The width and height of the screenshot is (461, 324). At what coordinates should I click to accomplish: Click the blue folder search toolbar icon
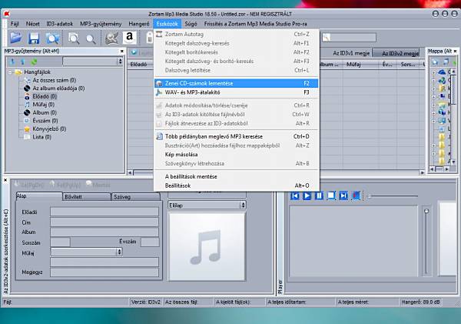coord(52,38)
